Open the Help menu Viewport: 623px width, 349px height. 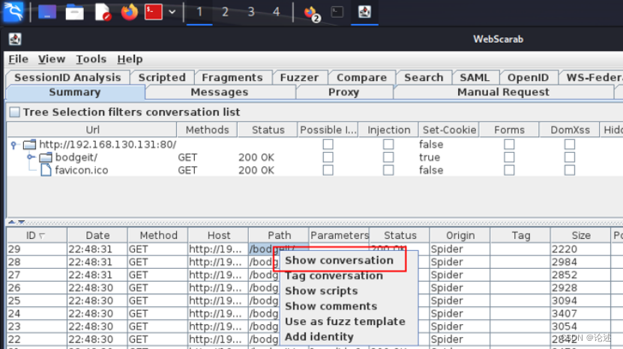point(130,59)
